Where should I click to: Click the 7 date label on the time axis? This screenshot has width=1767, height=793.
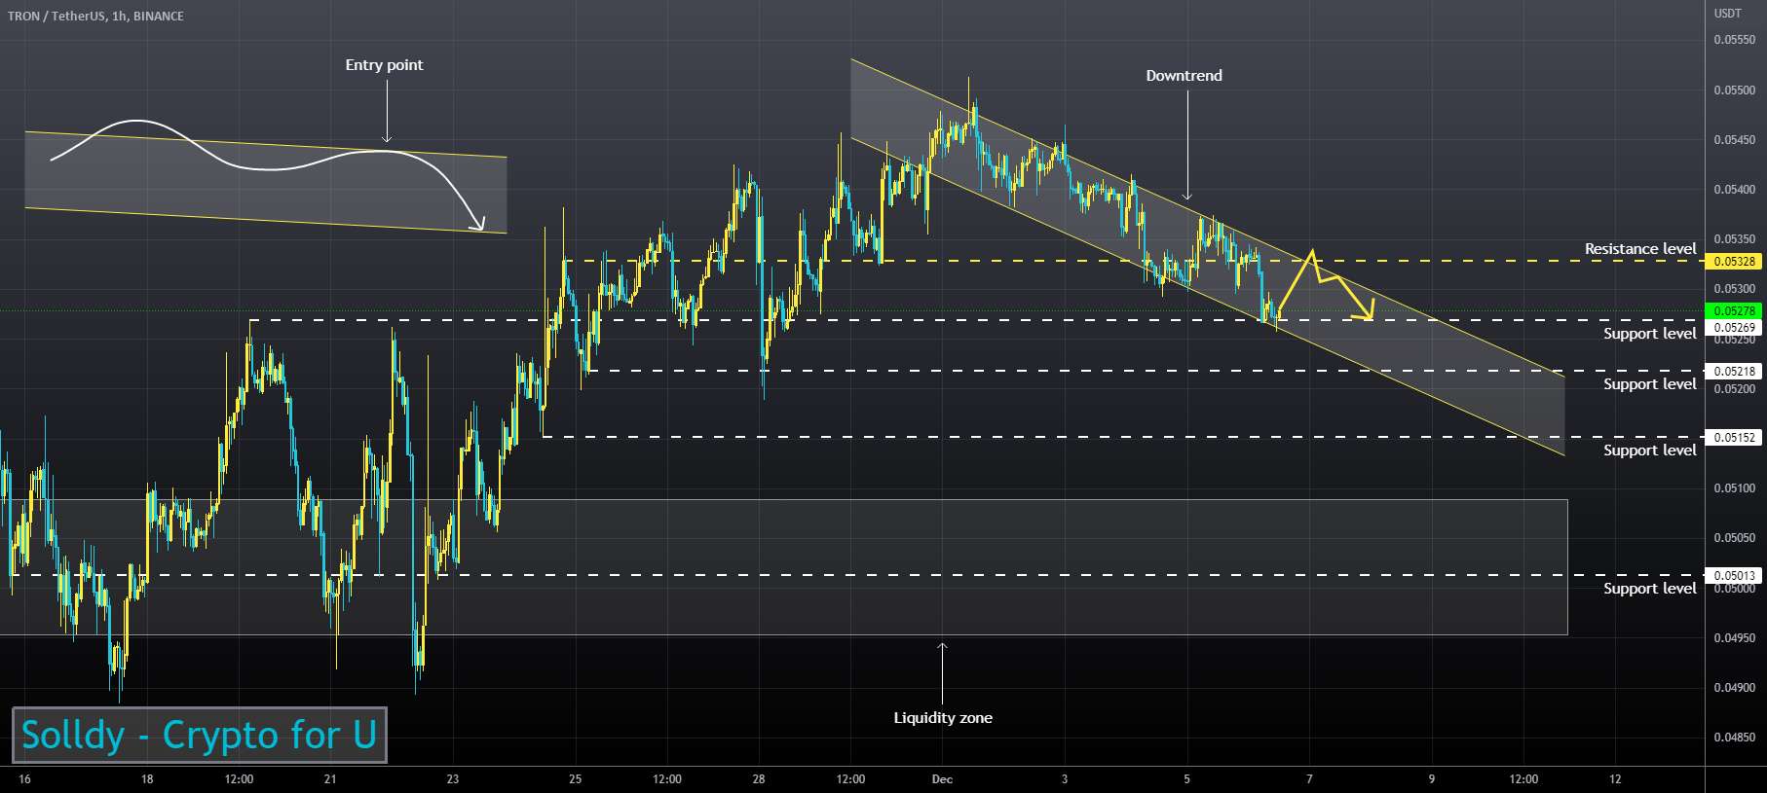[x=1310, y=779]
